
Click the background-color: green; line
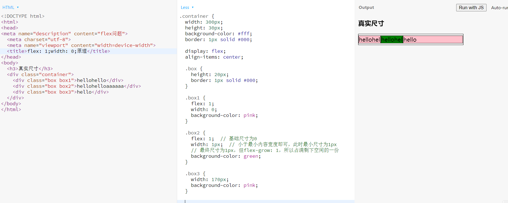(x=226, y=156)
